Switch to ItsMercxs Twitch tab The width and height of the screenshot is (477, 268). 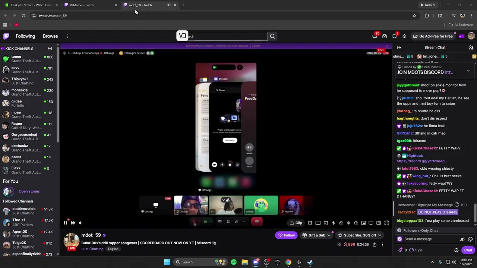coord(91,5)
